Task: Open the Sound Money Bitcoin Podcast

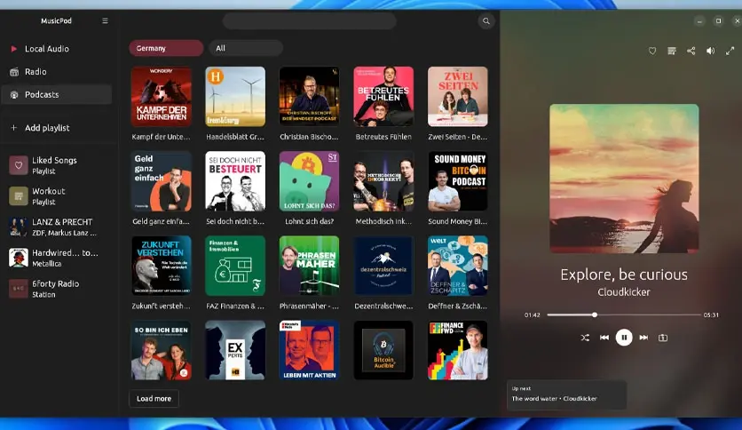Action: coord(458,181)
